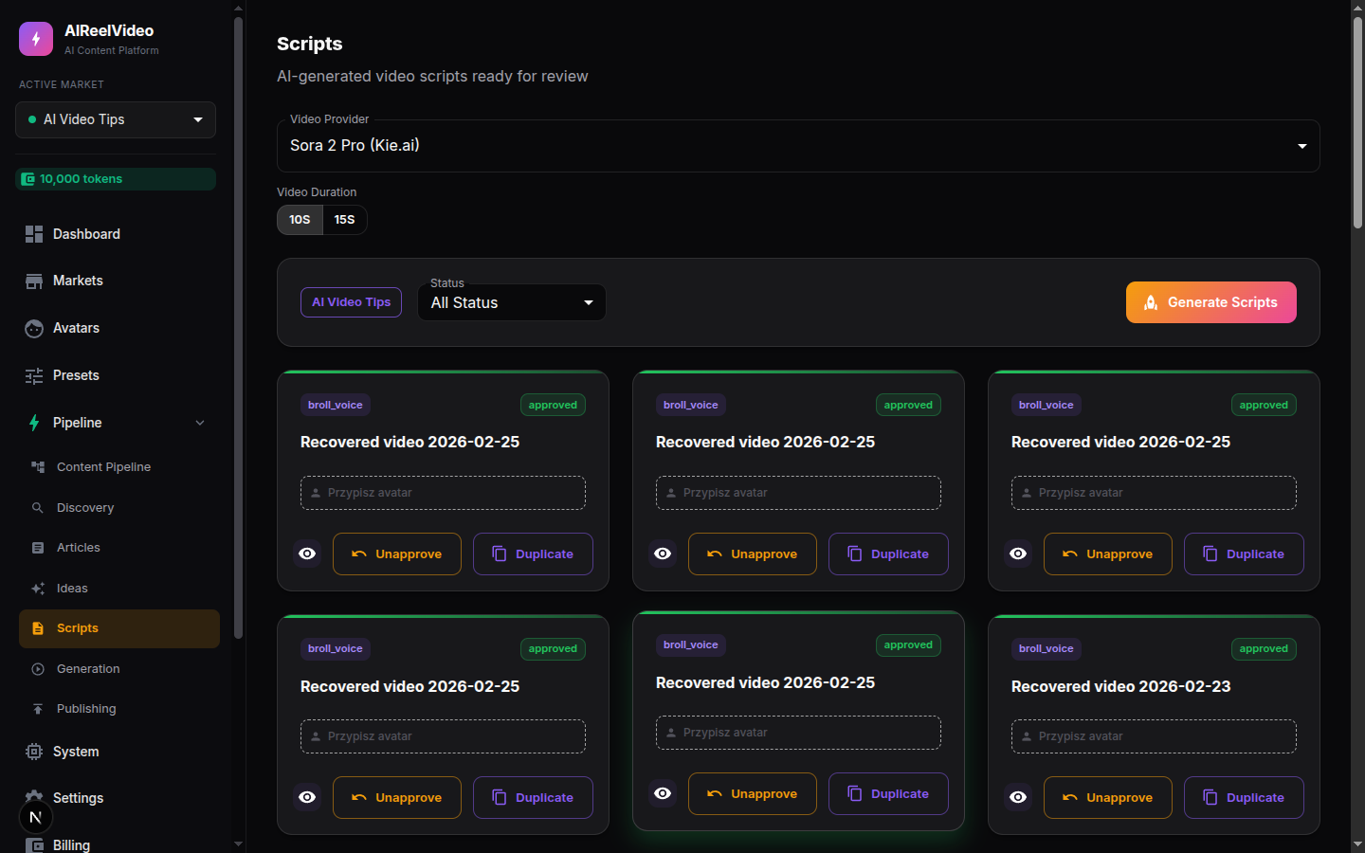Switch video duration to 15S
Image resolution: width=1365 pixels, height=853 pixels.
(x=344, y=219)
